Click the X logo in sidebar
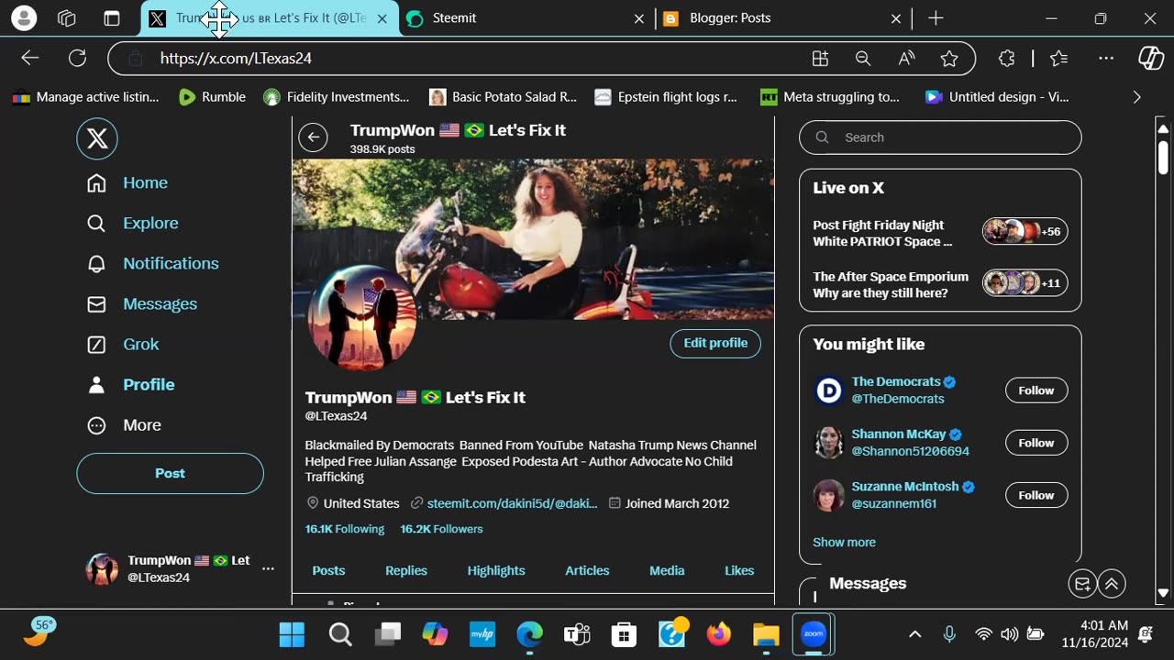The height and width of the screenshot is (660, 1174). 97,138
